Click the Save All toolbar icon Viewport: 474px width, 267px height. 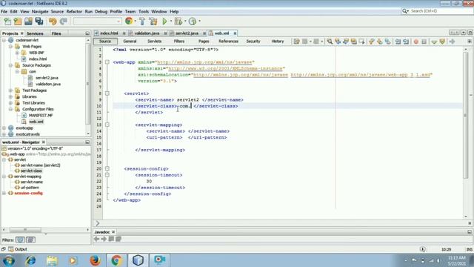tap(39, 22)
